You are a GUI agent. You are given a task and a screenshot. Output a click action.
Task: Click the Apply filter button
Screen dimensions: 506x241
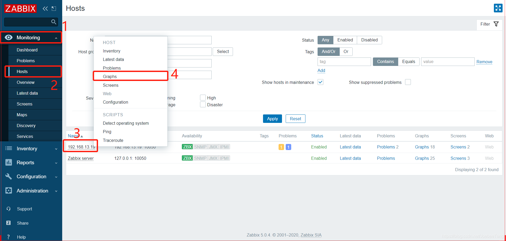pyautogui.click(x=273, y=119)
